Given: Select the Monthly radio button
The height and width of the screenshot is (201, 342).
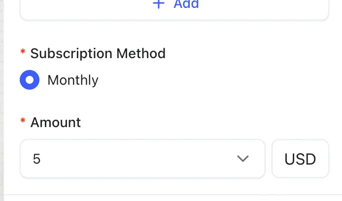Looking at the screenshot, I should click(x=30, y=80).
